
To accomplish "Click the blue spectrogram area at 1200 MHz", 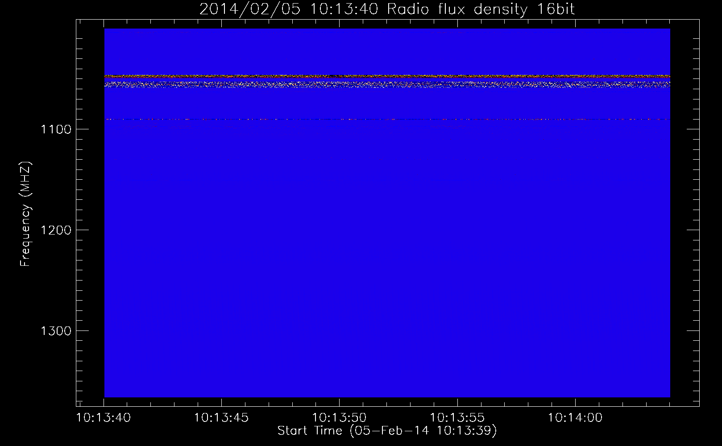I will click(x=387, y=230).
